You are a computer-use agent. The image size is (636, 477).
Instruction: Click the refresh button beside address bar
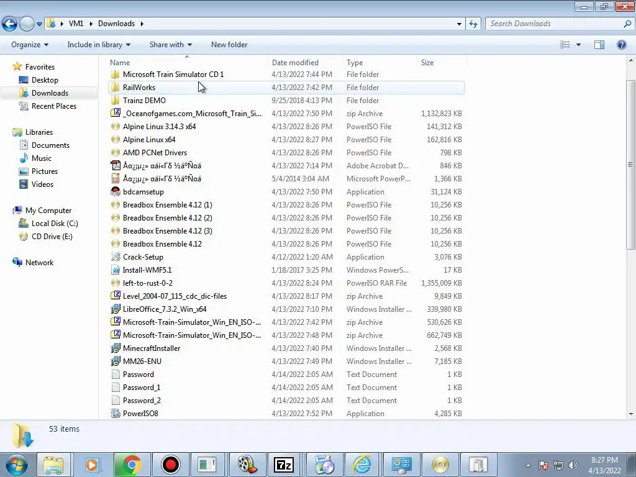tap(473, 24)
